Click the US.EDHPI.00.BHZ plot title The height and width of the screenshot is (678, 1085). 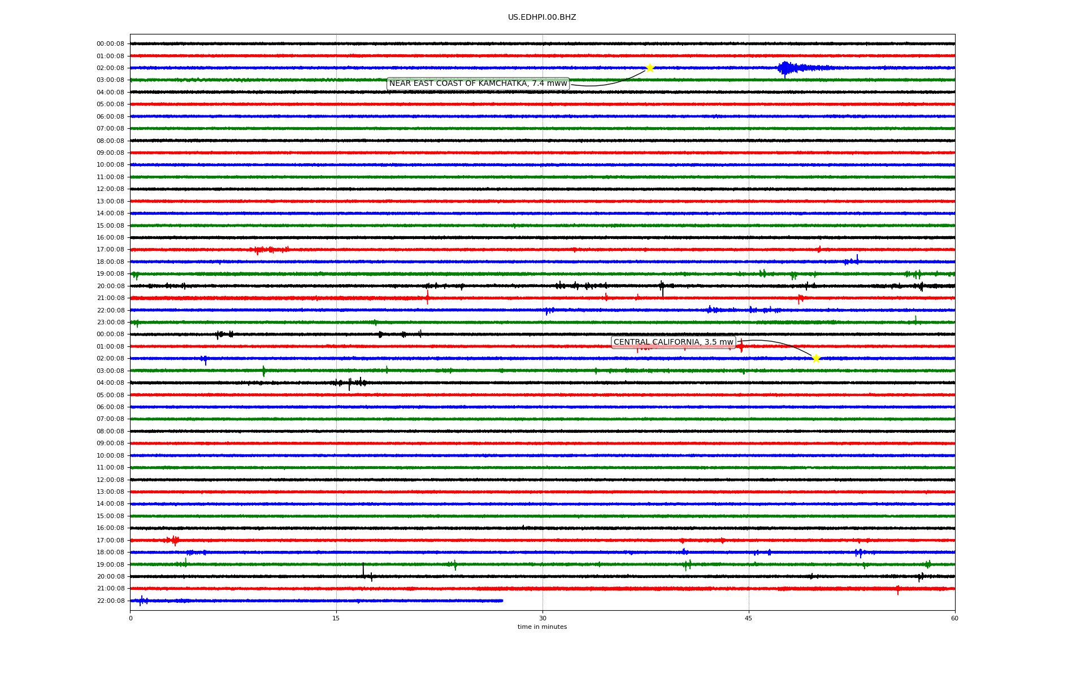[x=541, y=18]
